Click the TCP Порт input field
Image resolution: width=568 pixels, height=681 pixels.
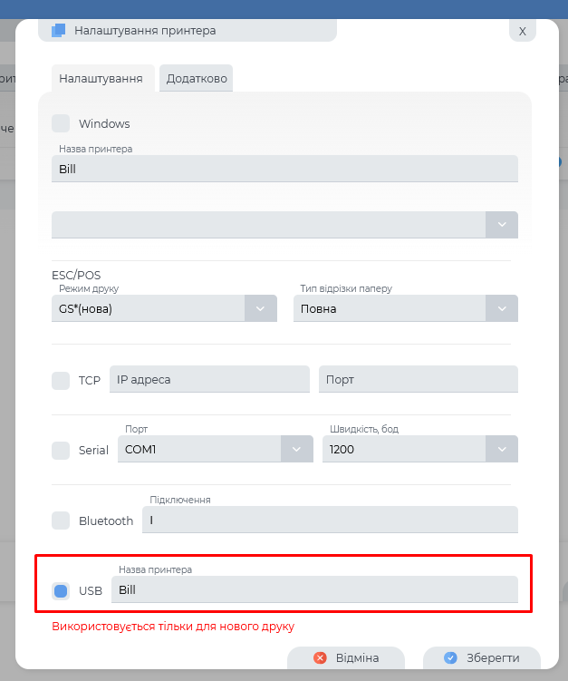coord(418,380)
